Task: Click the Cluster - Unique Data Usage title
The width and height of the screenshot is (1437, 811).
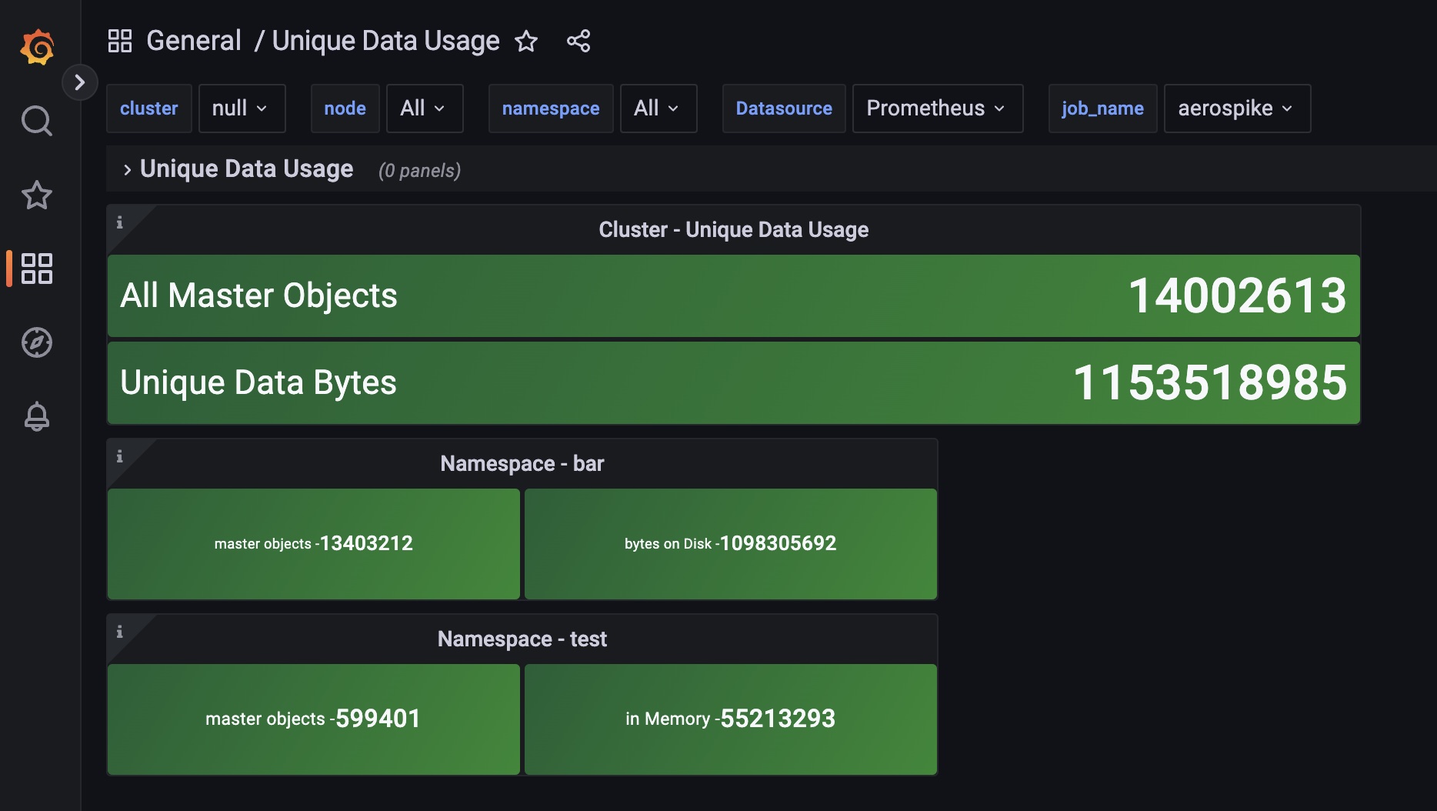Action: [x=733, y=229]
